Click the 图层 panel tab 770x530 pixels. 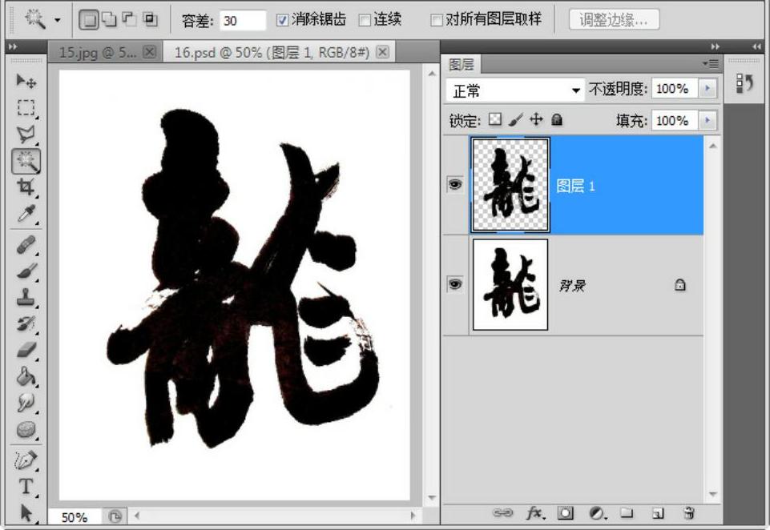point(462,65)
